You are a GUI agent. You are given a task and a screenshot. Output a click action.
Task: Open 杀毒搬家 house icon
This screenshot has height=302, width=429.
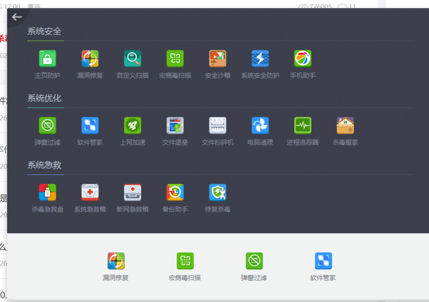345,126
